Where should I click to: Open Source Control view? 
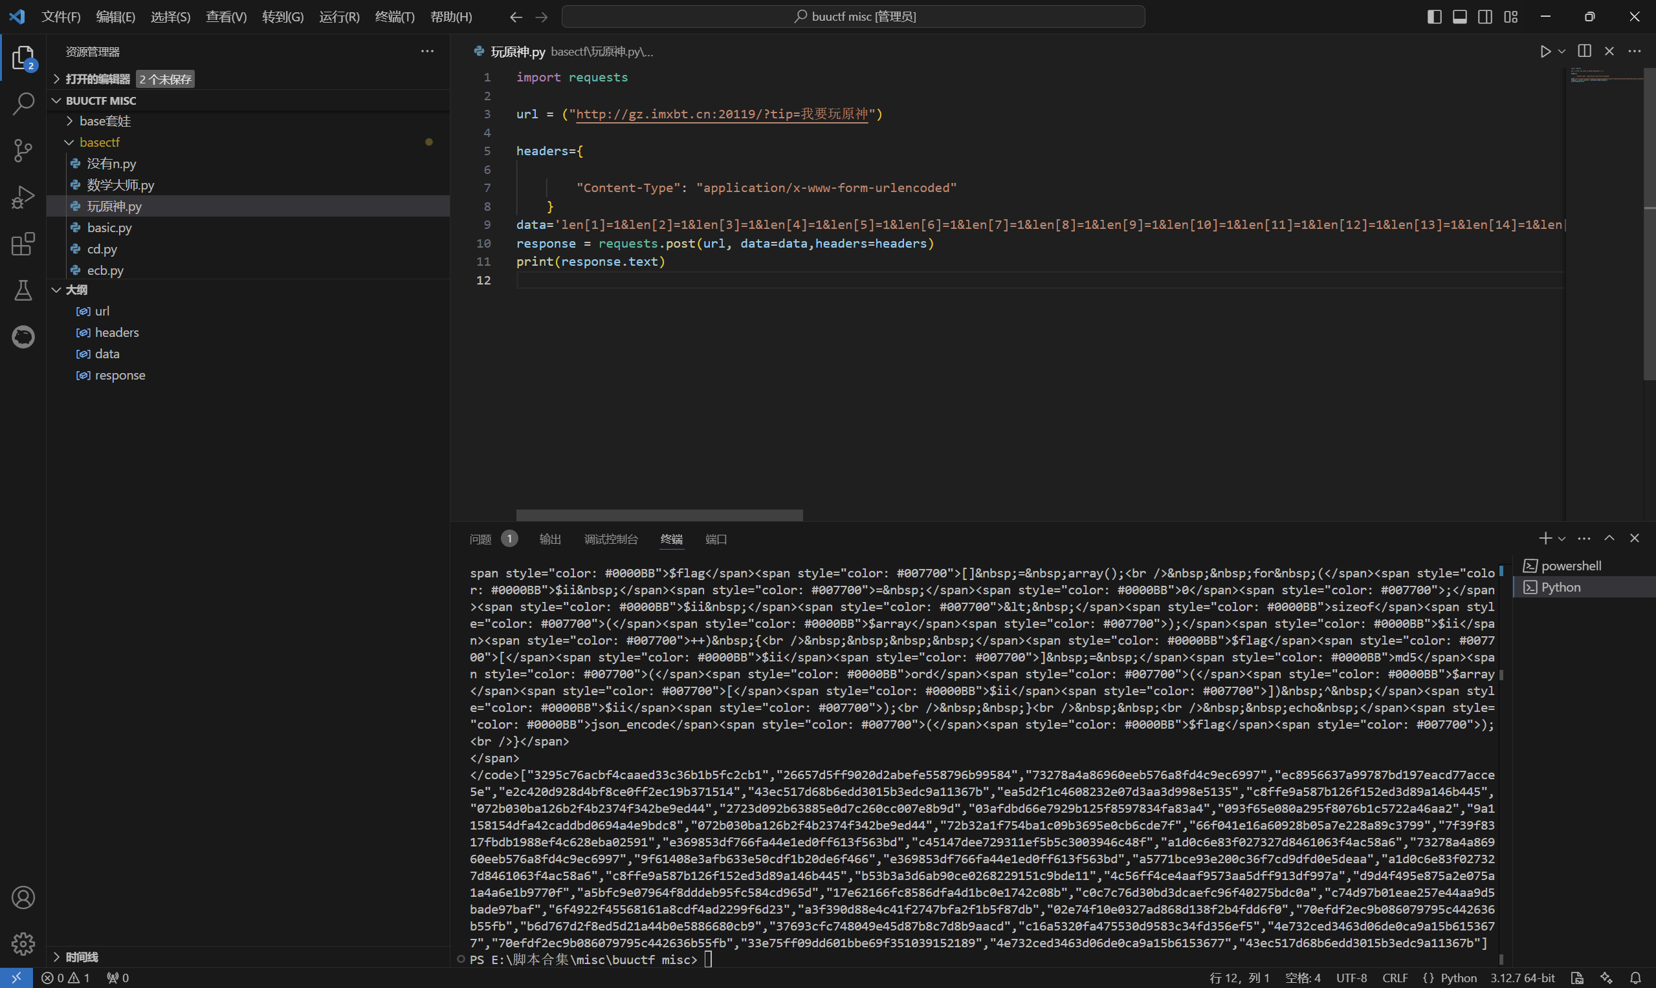pyautogui.click(x=23, y=151)
